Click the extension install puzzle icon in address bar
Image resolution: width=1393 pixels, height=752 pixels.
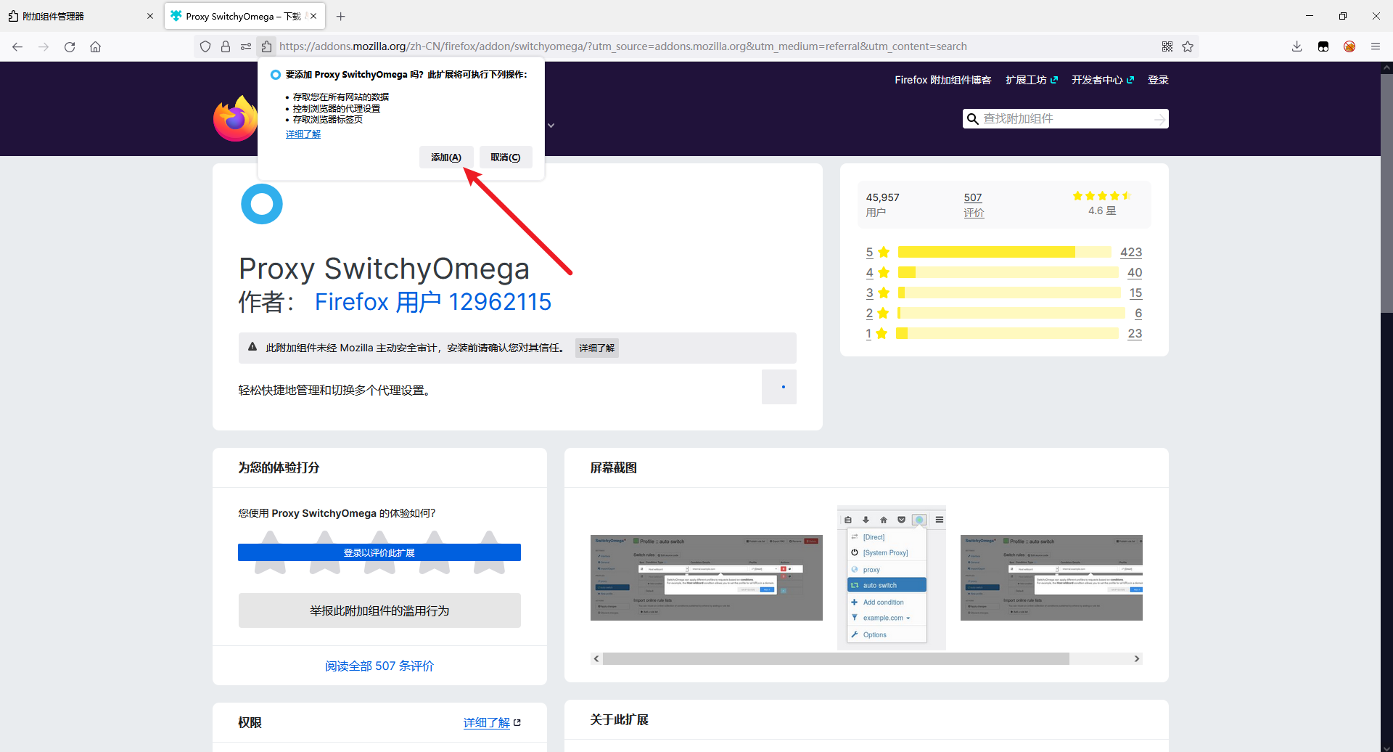coord(266,46)
